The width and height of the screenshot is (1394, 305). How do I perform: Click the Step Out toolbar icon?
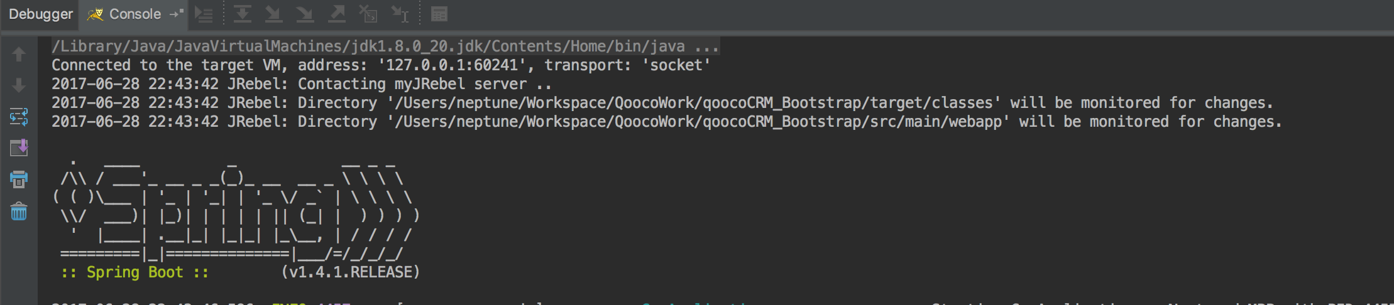point(337,14)
